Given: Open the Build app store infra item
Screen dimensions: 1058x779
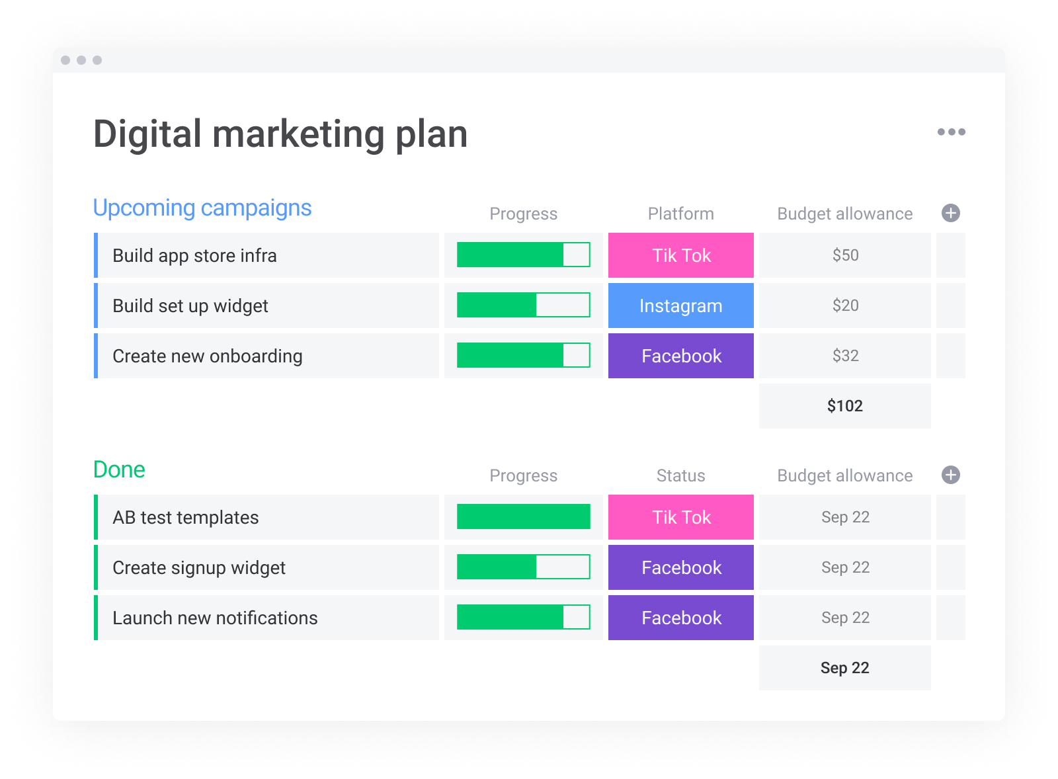Looking at the screenshot, I should 266,255.
